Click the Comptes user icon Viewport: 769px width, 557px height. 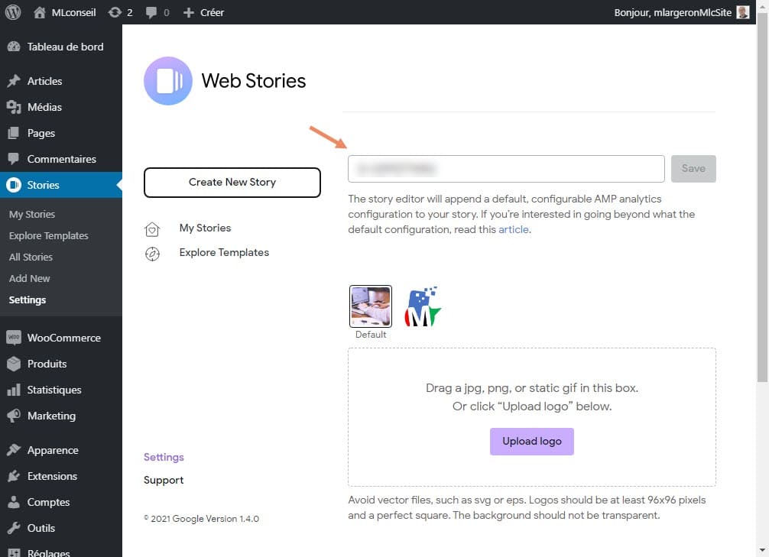point(14,502)
